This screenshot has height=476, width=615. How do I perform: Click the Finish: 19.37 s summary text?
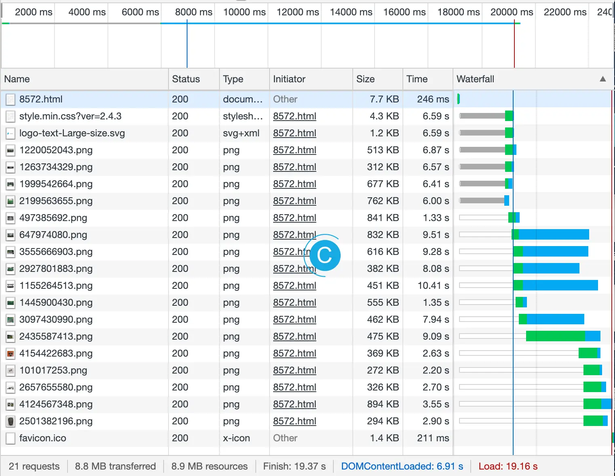(294, 466)
